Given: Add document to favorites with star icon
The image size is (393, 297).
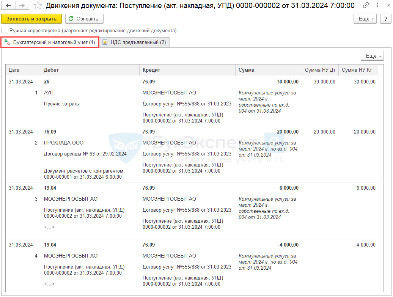Looking at the screenshot, I should pyautogui.click(x=38, y=6).
